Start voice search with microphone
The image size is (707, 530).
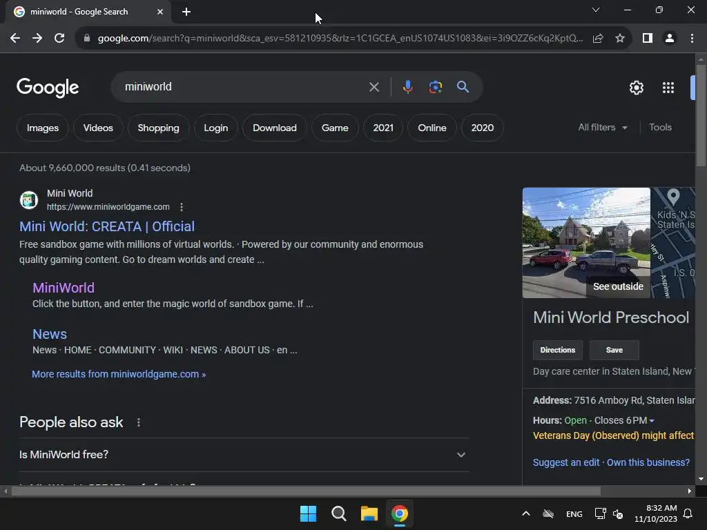click(x=407, y=86)
